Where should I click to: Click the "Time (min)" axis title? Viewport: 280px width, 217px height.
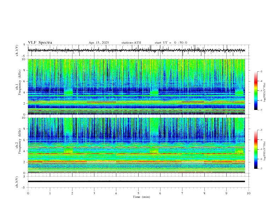pos(141,197)
